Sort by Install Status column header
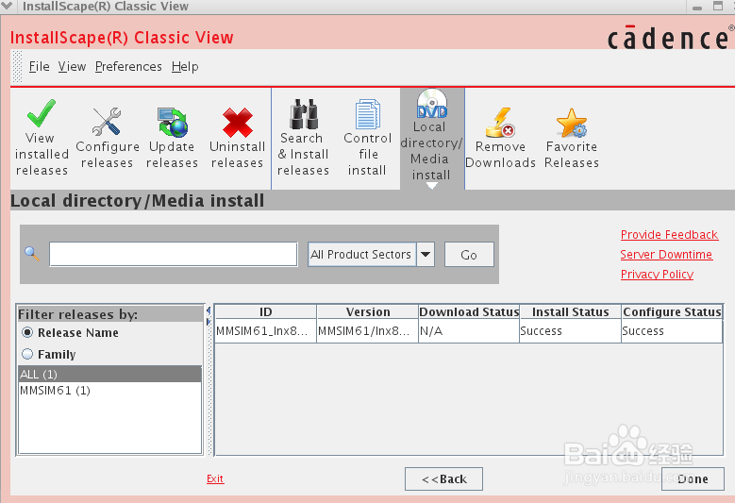This screenshot has height=503, width=735. click(x=571, y=311)
